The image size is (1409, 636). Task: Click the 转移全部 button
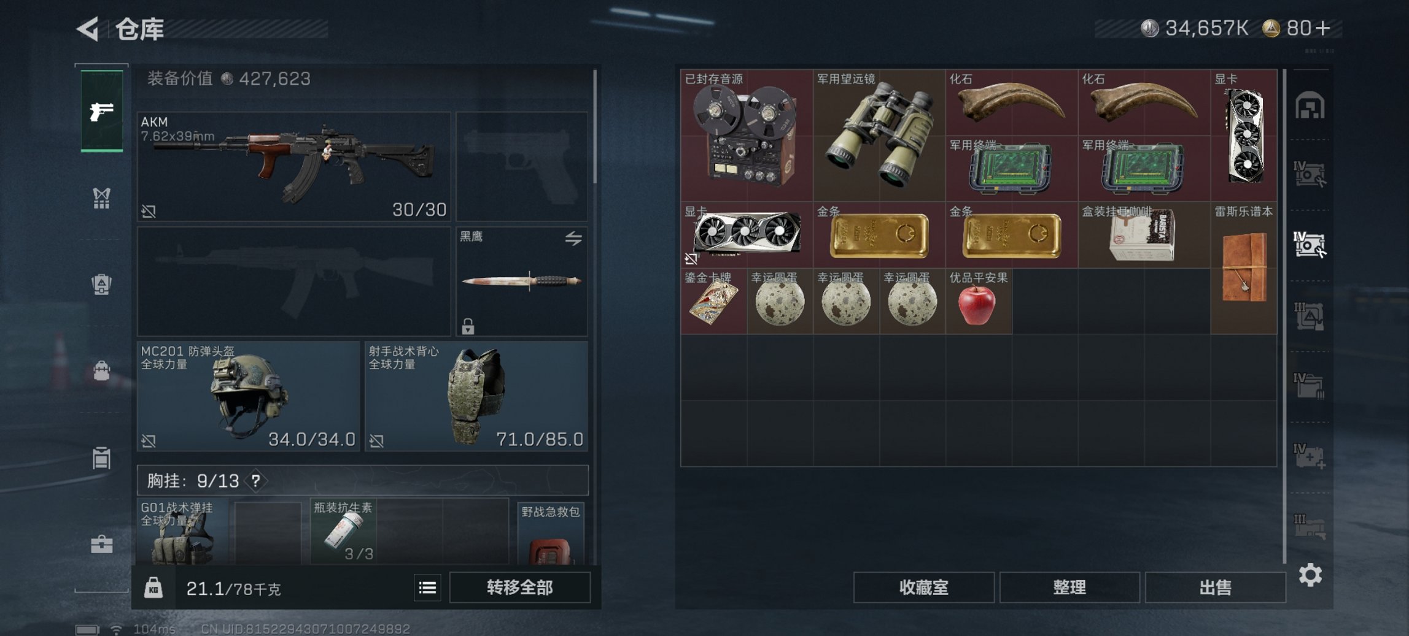coord(519,588)
